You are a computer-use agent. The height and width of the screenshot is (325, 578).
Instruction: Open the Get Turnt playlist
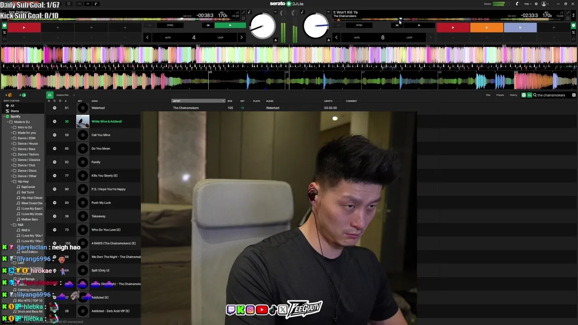pyautogui.click(x=28, y=192)
